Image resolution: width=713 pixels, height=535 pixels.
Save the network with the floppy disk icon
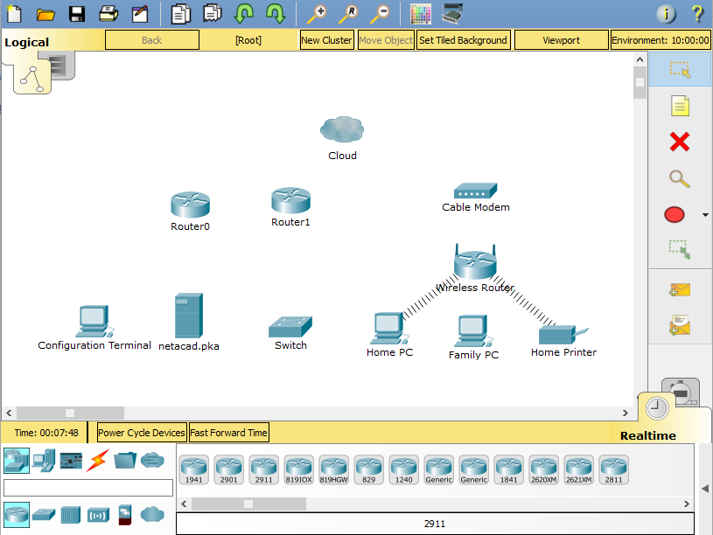77,14
